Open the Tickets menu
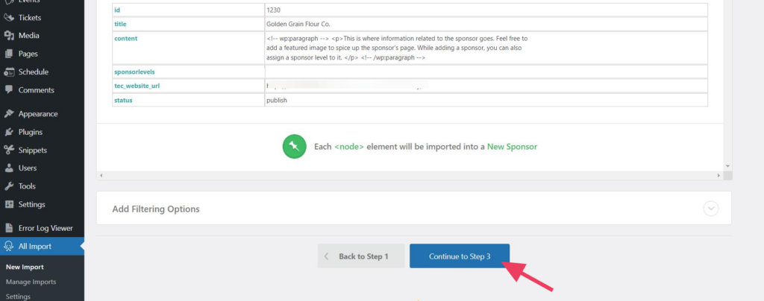764x301 pixels. 30,17
